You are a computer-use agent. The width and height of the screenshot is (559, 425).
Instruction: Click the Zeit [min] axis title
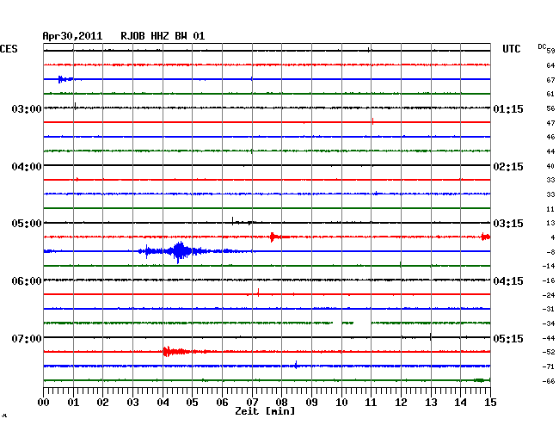click(265, 411)
